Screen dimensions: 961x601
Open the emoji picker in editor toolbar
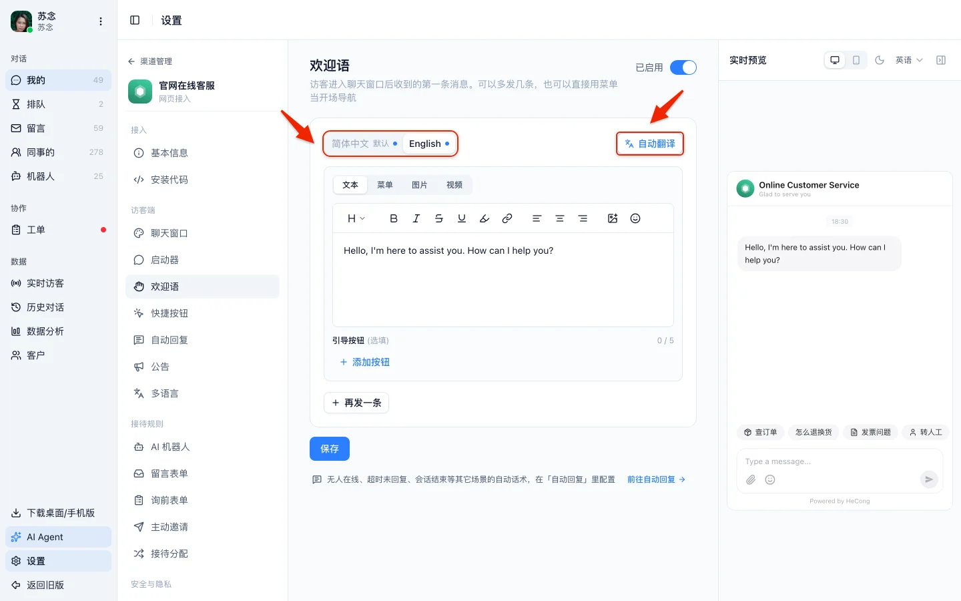[635, 218]
